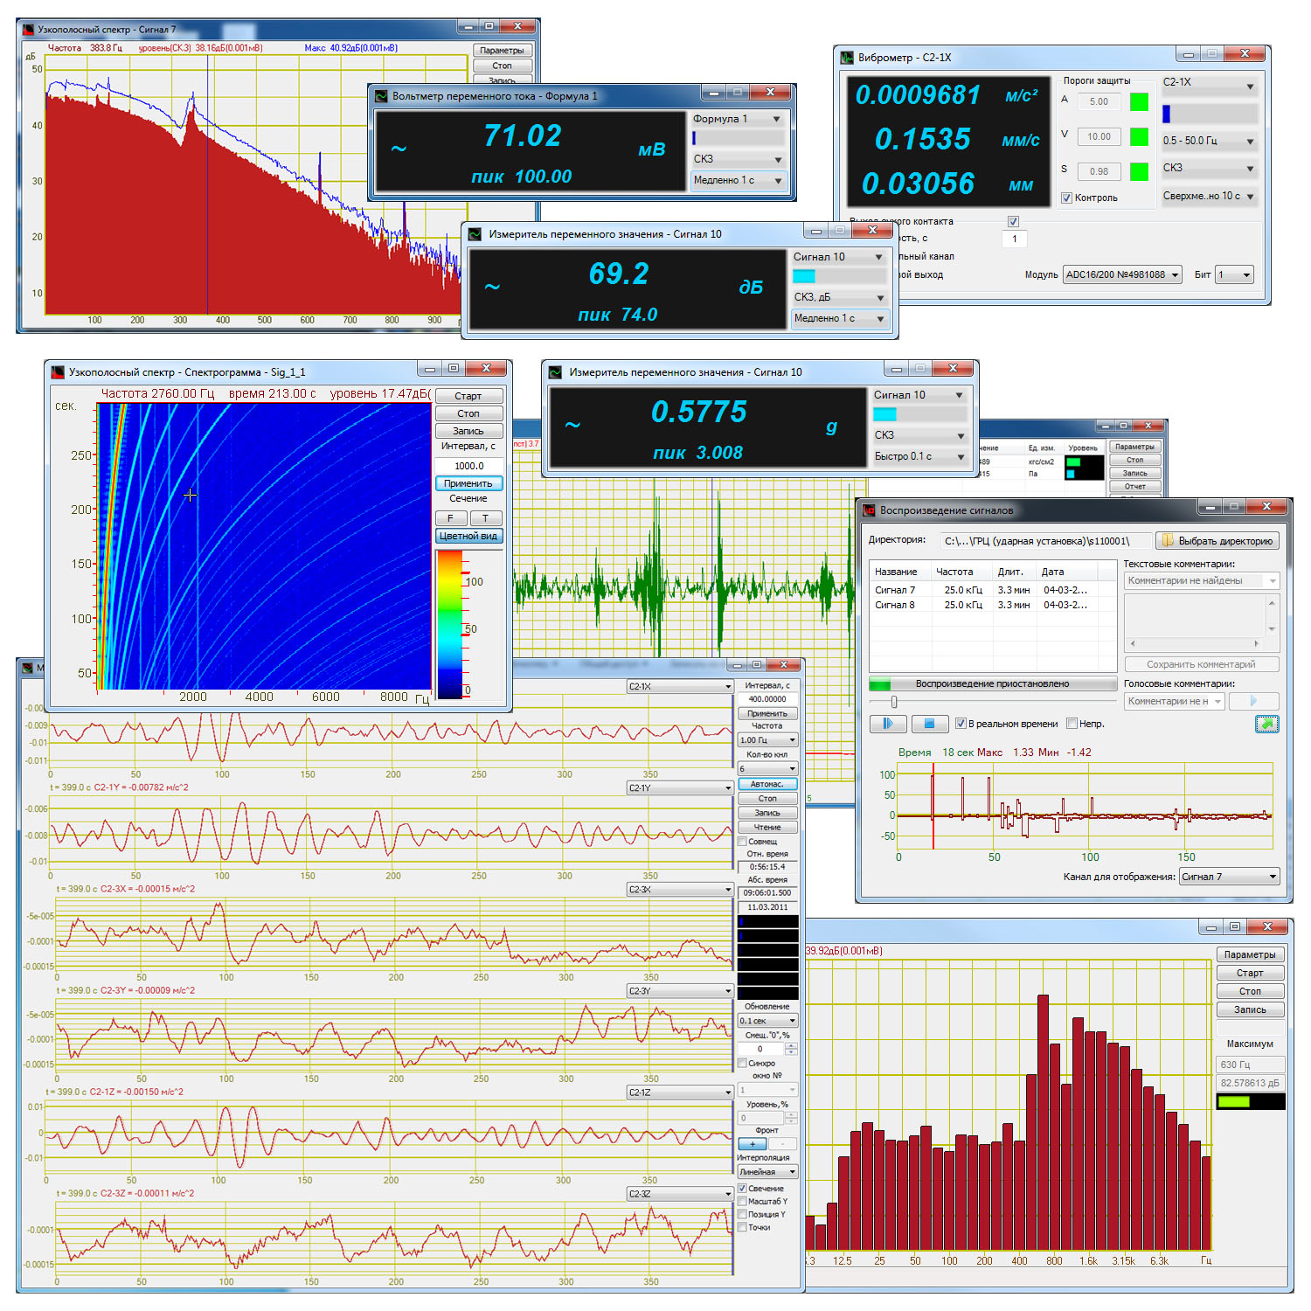Click 'Выбрать директорию' button
Image resolution: width=1311 pixels, height=1311 pixels.
click(x=1217, y=541)
